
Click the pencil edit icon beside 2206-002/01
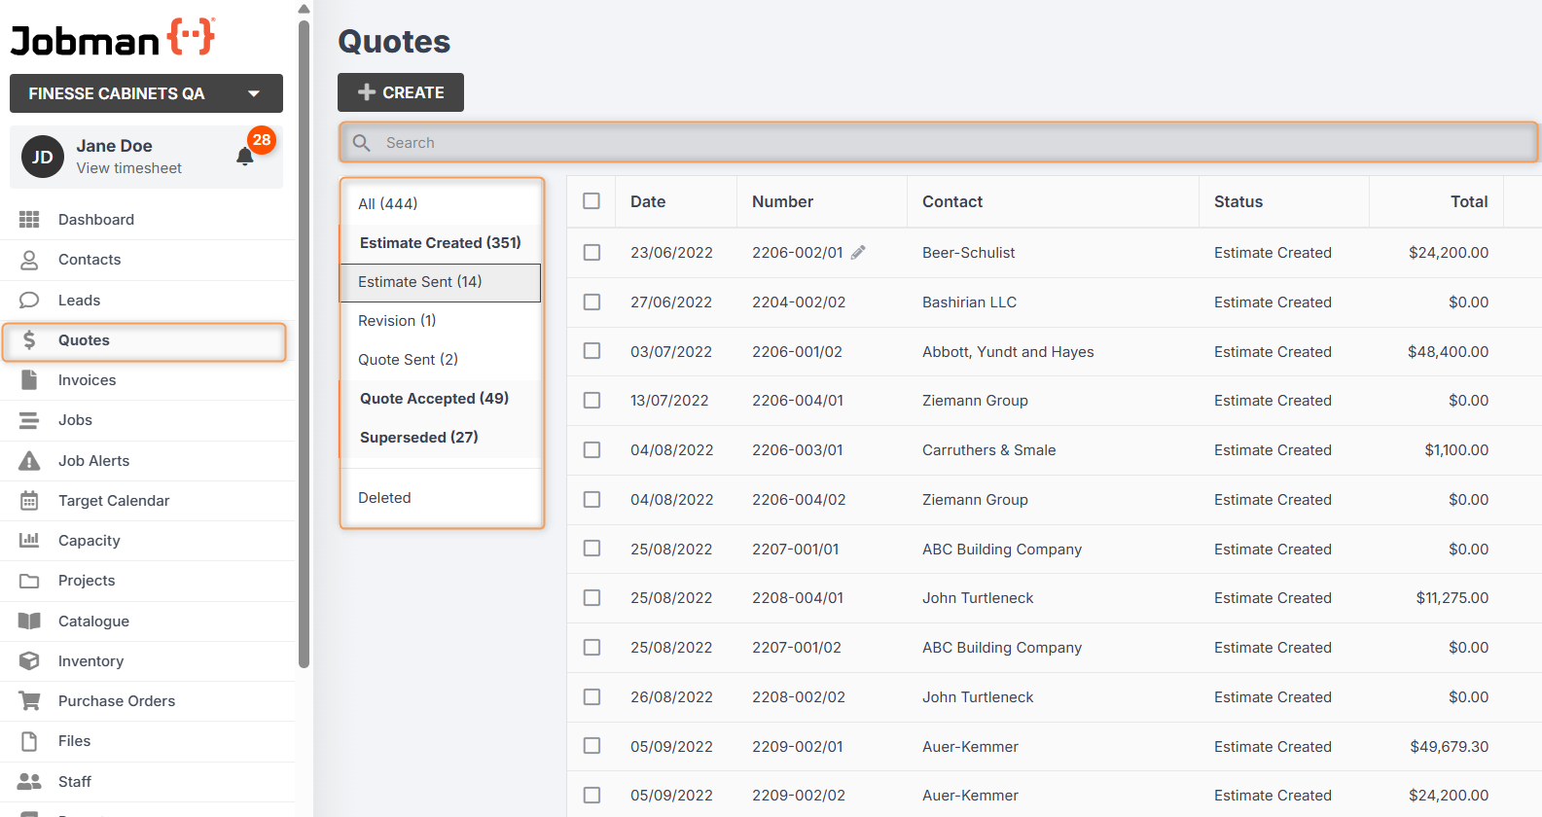pyautogui.click(x=858, y=253)
